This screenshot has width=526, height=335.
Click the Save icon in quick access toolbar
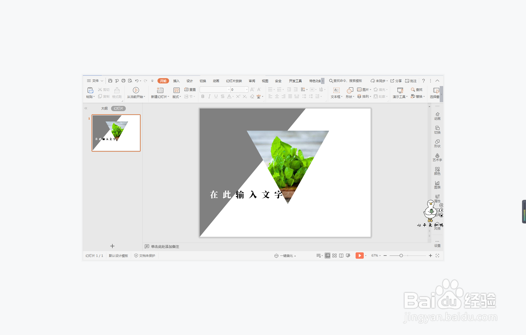[x=110, y=81]
